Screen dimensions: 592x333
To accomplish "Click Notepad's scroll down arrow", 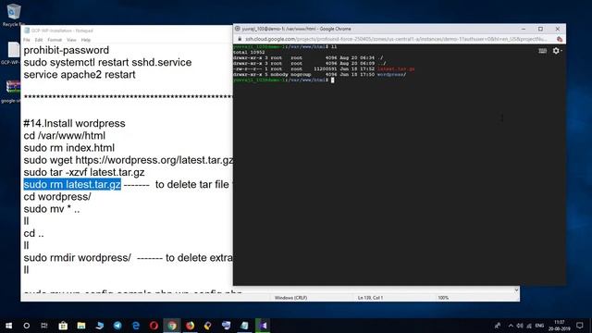I will pyautogui.click(x=516, y=290).
